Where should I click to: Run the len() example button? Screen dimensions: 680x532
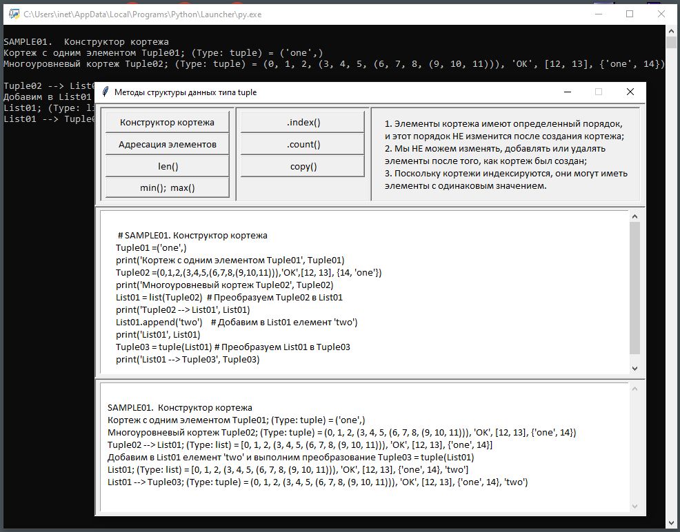click(x=167, y=166)
